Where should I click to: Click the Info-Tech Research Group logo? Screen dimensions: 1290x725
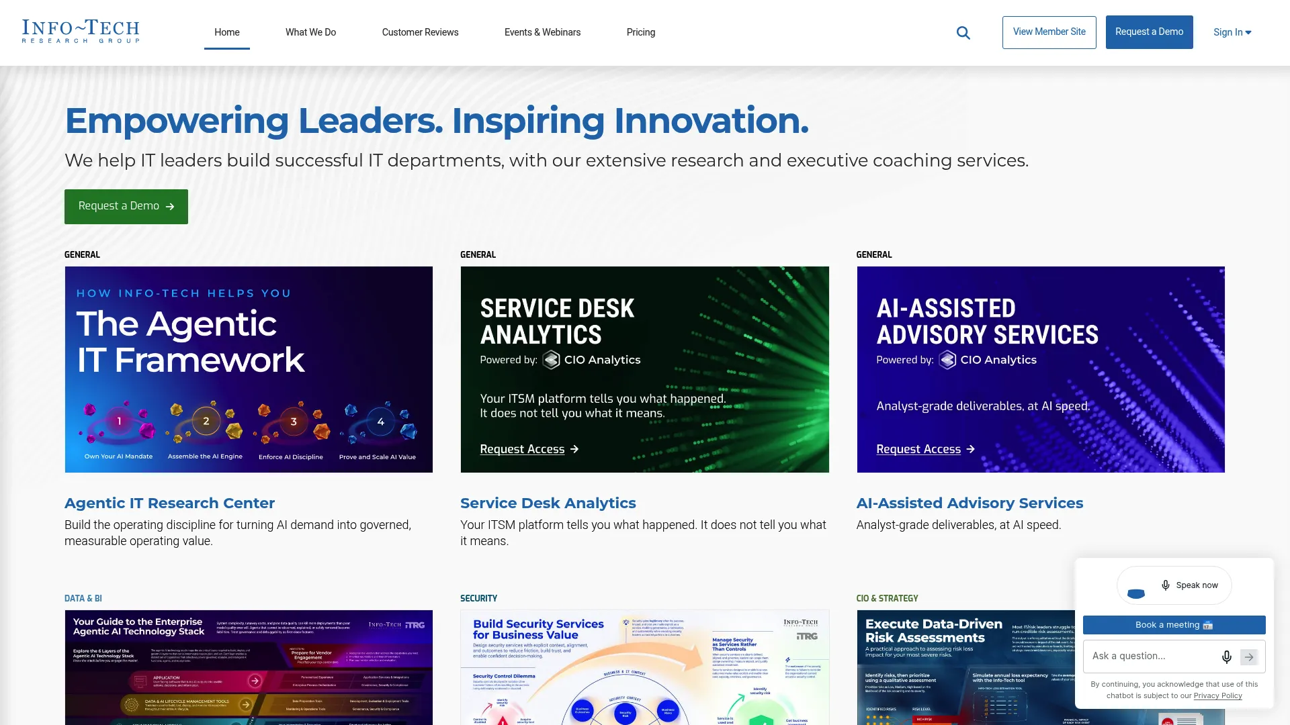pyautogui.click(x=81, y=32)
